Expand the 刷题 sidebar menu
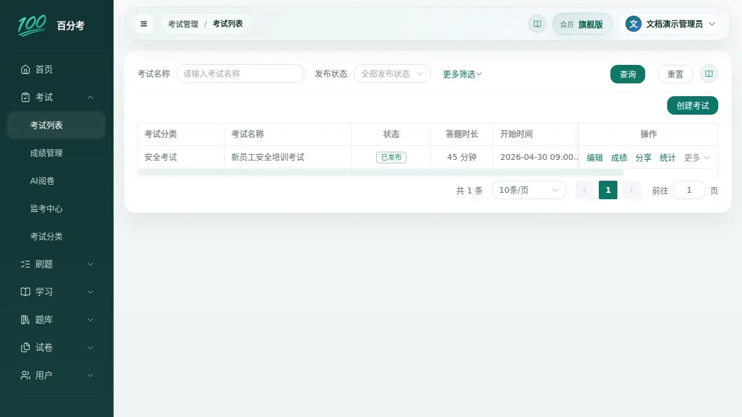This screenshot has height=417, width=742. 57,264
